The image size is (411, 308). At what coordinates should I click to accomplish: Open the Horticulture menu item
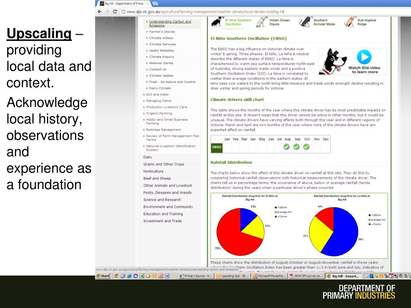coord(153,171)
